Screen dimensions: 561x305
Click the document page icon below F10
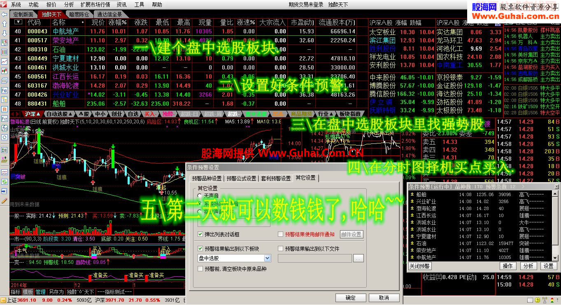point(5,99)
